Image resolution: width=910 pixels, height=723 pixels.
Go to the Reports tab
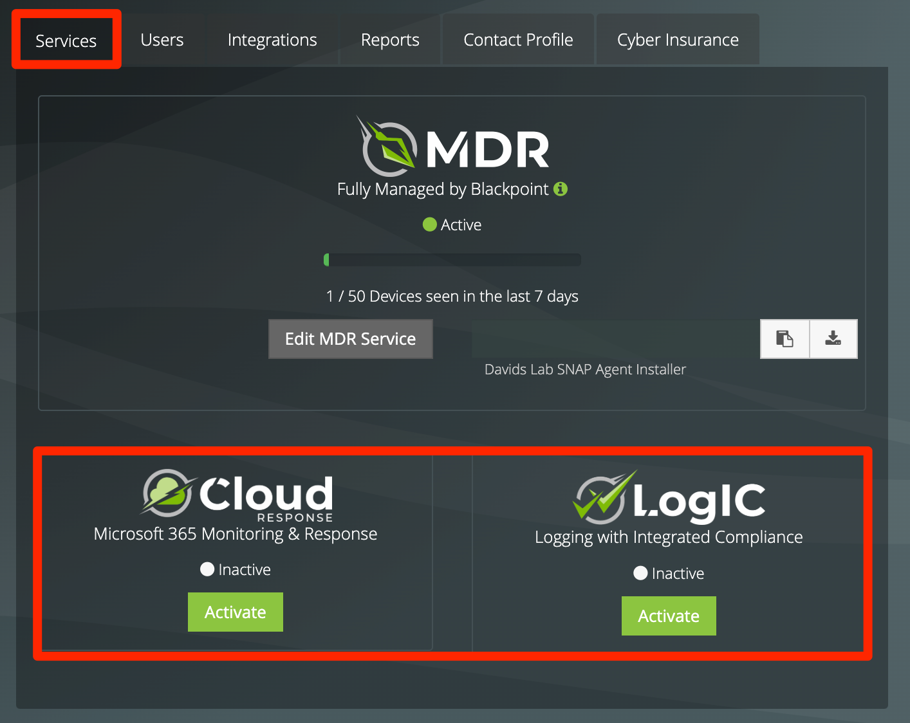[389, 39]
